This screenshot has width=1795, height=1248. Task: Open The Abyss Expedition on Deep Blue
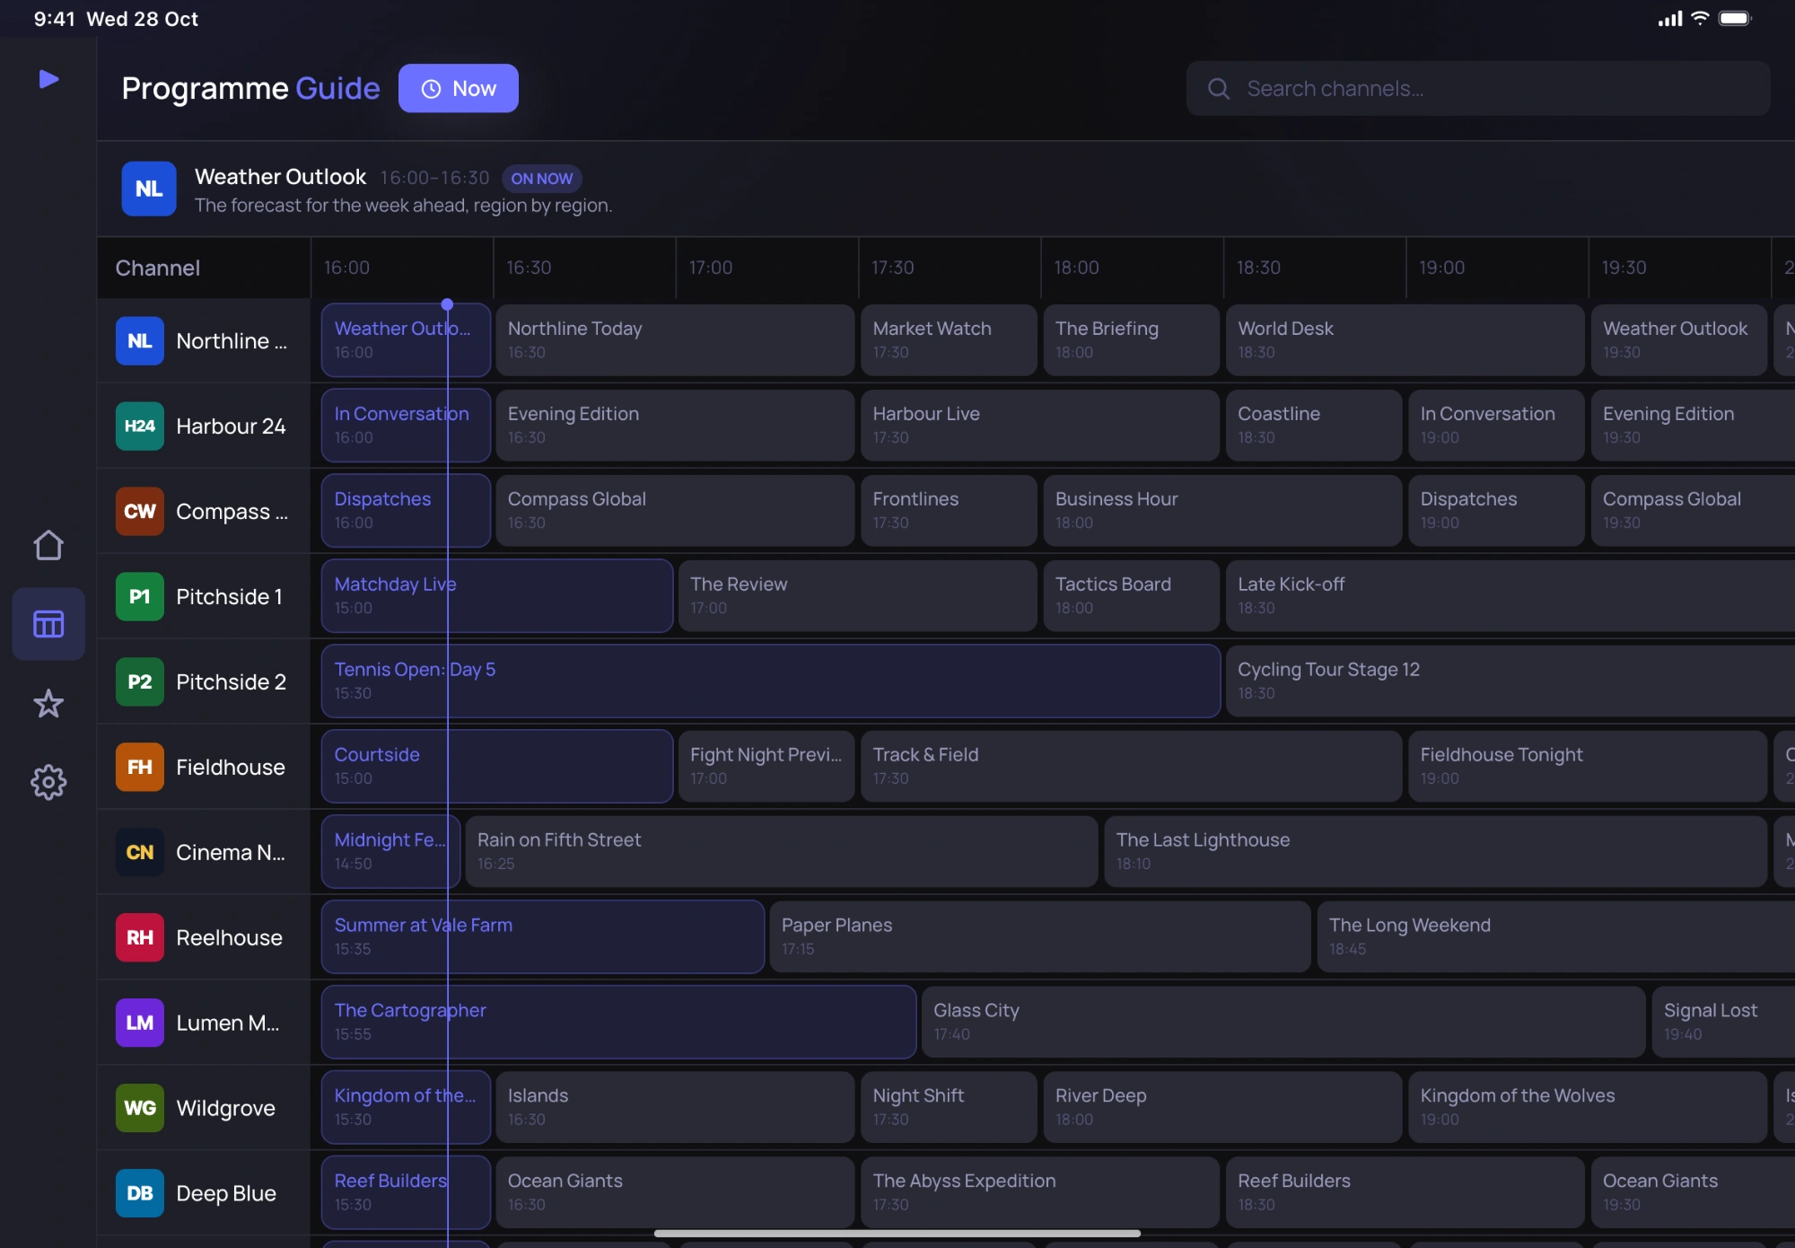click(1040, 1192)
